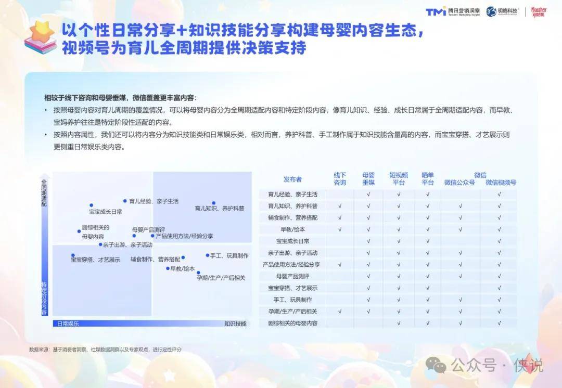Click the 母婴产品测评 table row label
Screen dimensions: 562x388
click(293, 276)
